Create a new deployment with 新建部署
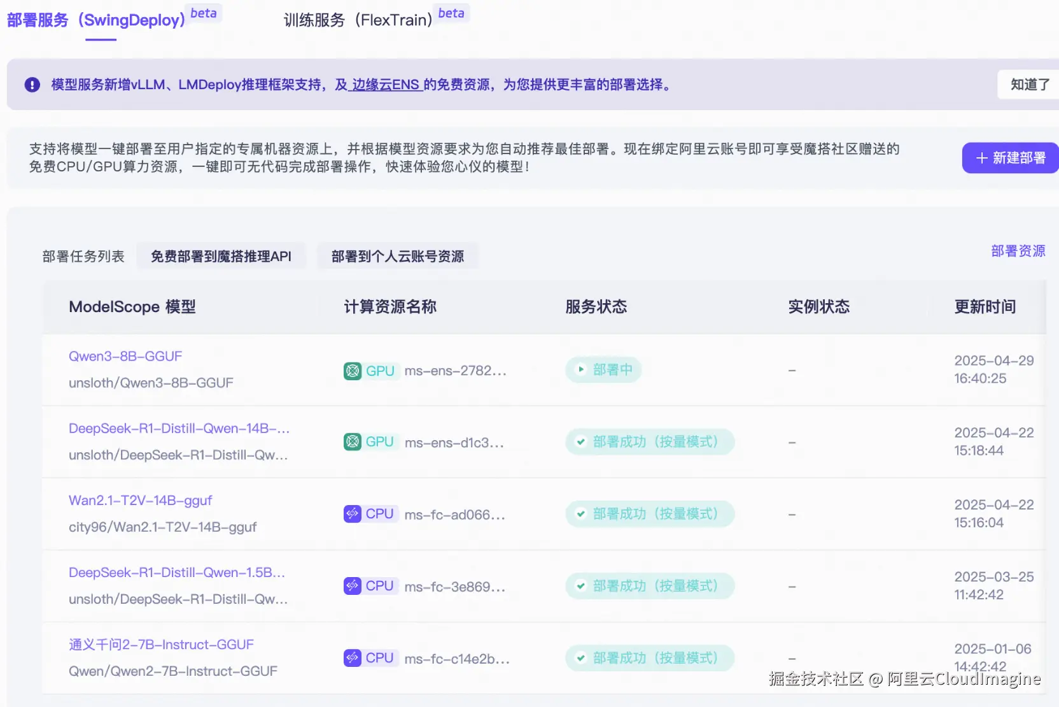Image resolution: width=1059 pixels, height=707 pixels. pyautogui.click(x=1011, y=157)
